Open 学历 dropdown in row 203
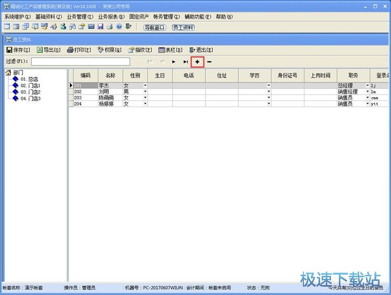The width and height of the screenshot is (391, 295). coord(268,98)
